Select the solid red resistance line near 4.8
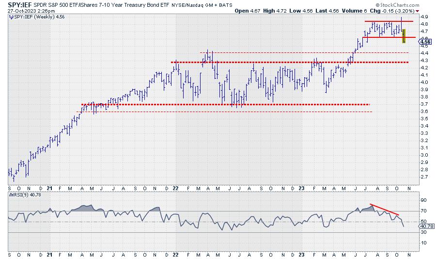Image resolution: width=436 pixels, height=259 pixels. (389, 21)
